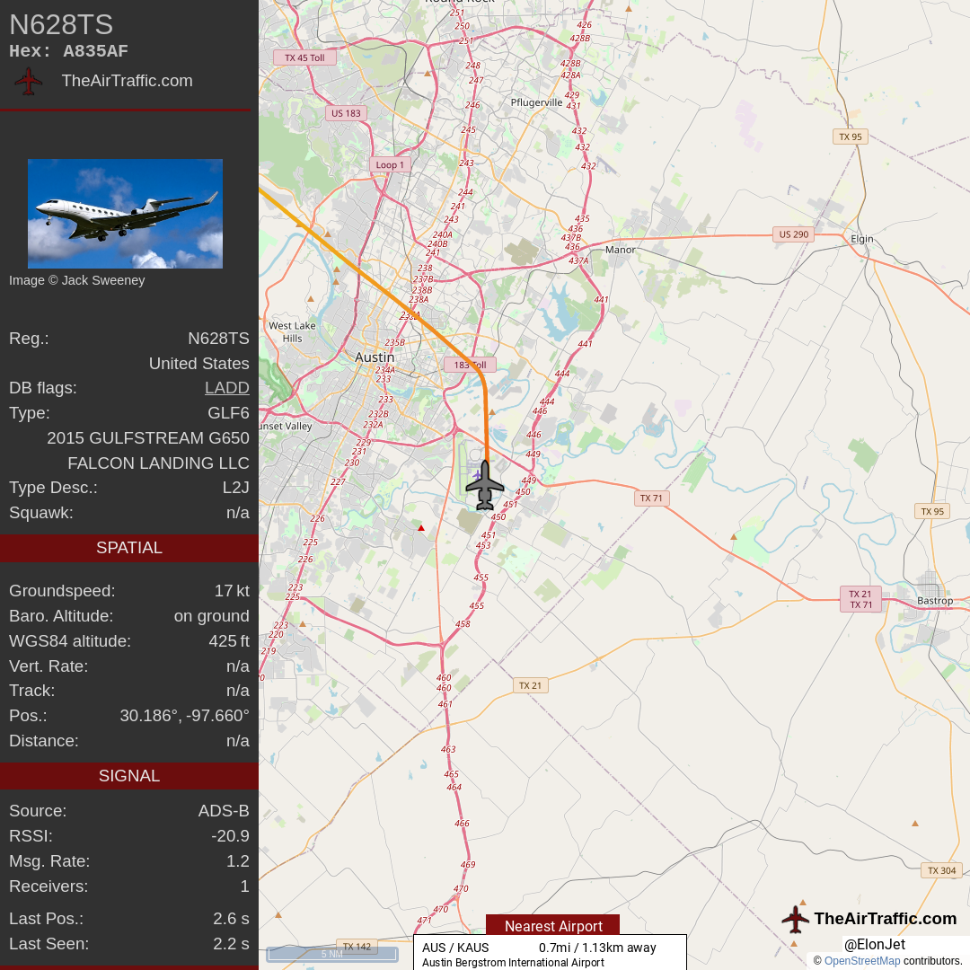
Task: Open the LADD database flag link
Action: [227, 388]
